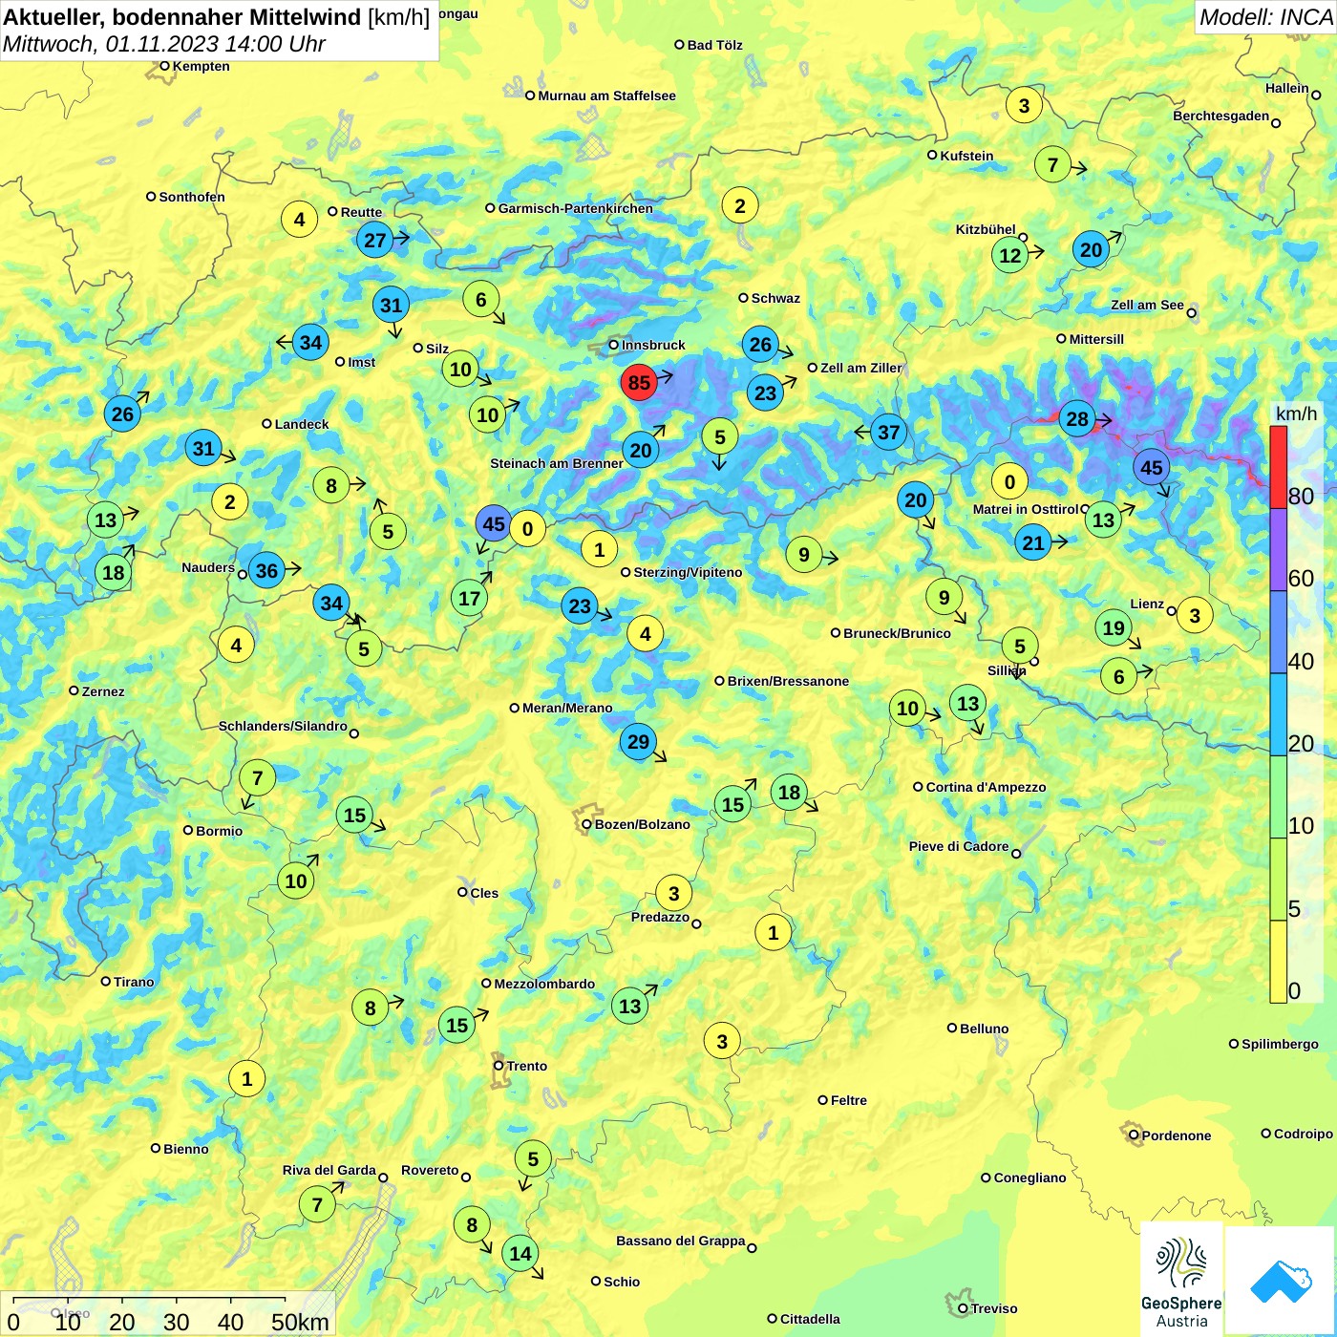Click the yellow legend segment 0 to 5
This screenshot has width=1337, height=1337.
[x=1278, y=962]
